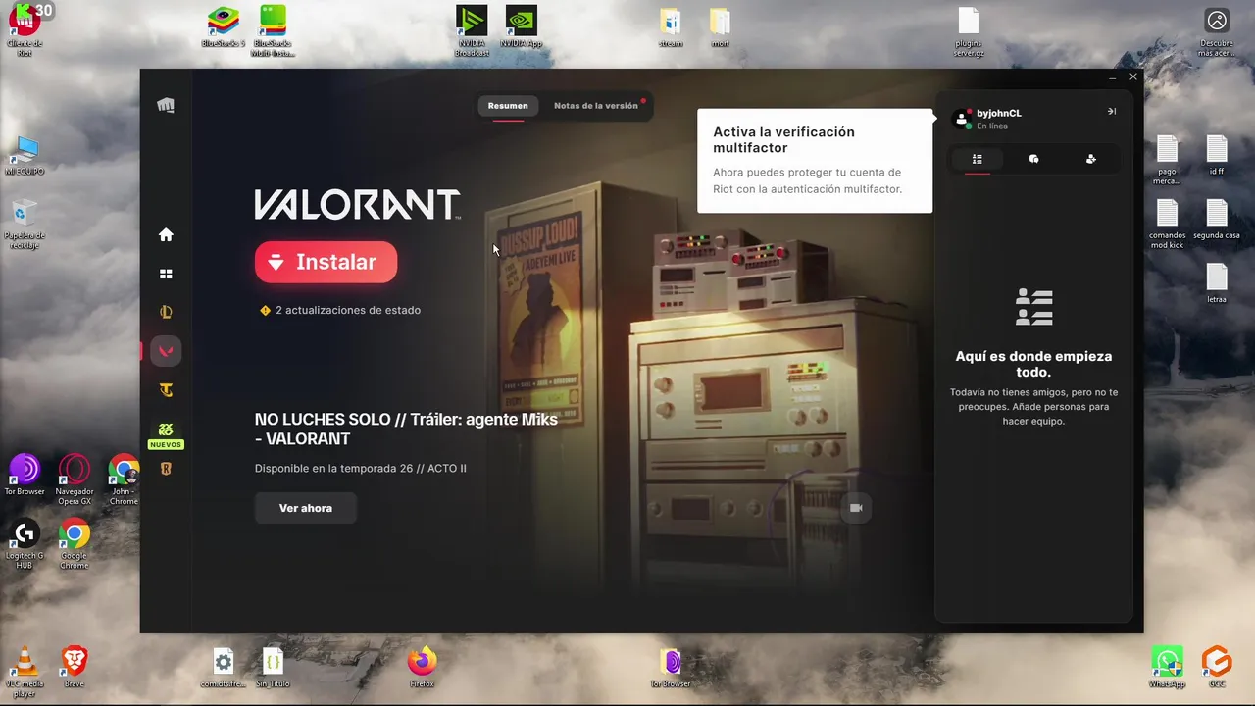Show the friends list tab icon
The height and width of the screenshot is (706, 1255).
point(977,159)
